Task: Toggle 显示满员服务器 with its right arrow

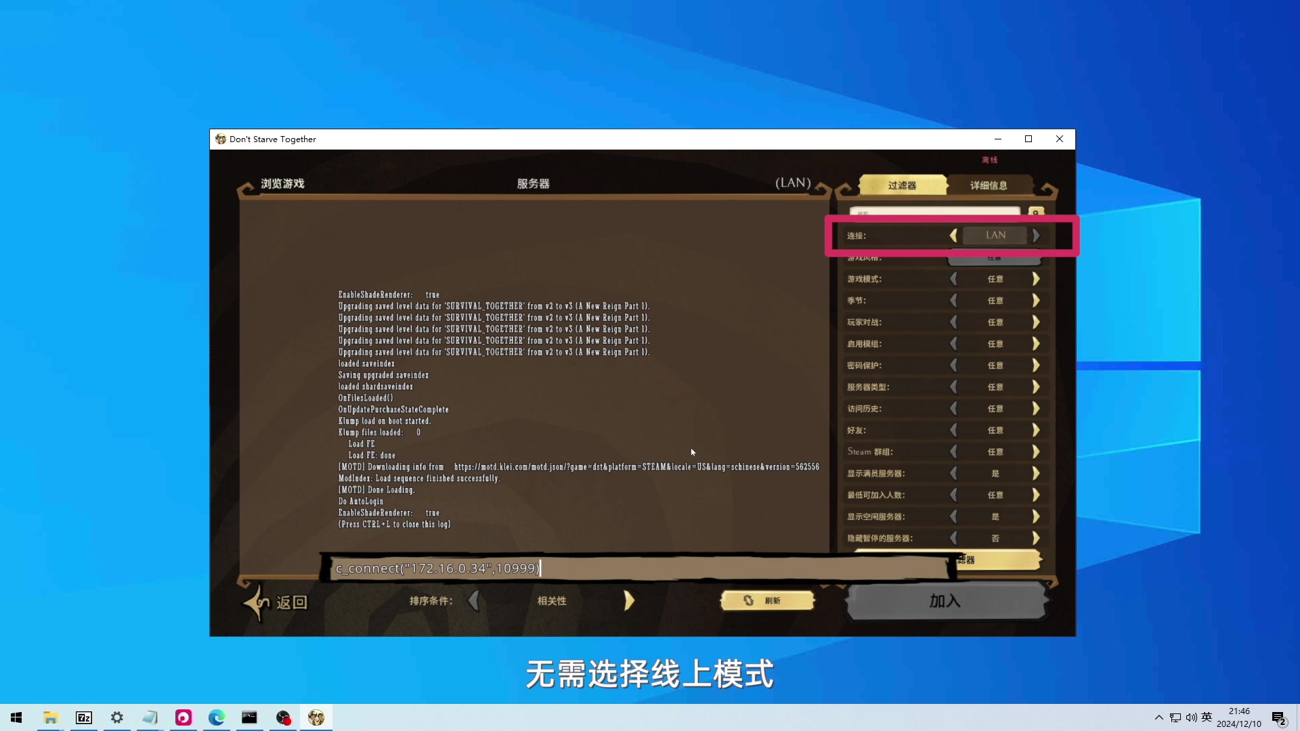Action: tap(1036, 473)
